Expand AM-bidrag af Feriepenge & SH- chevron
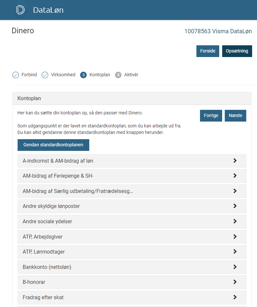 click(235, 176)
